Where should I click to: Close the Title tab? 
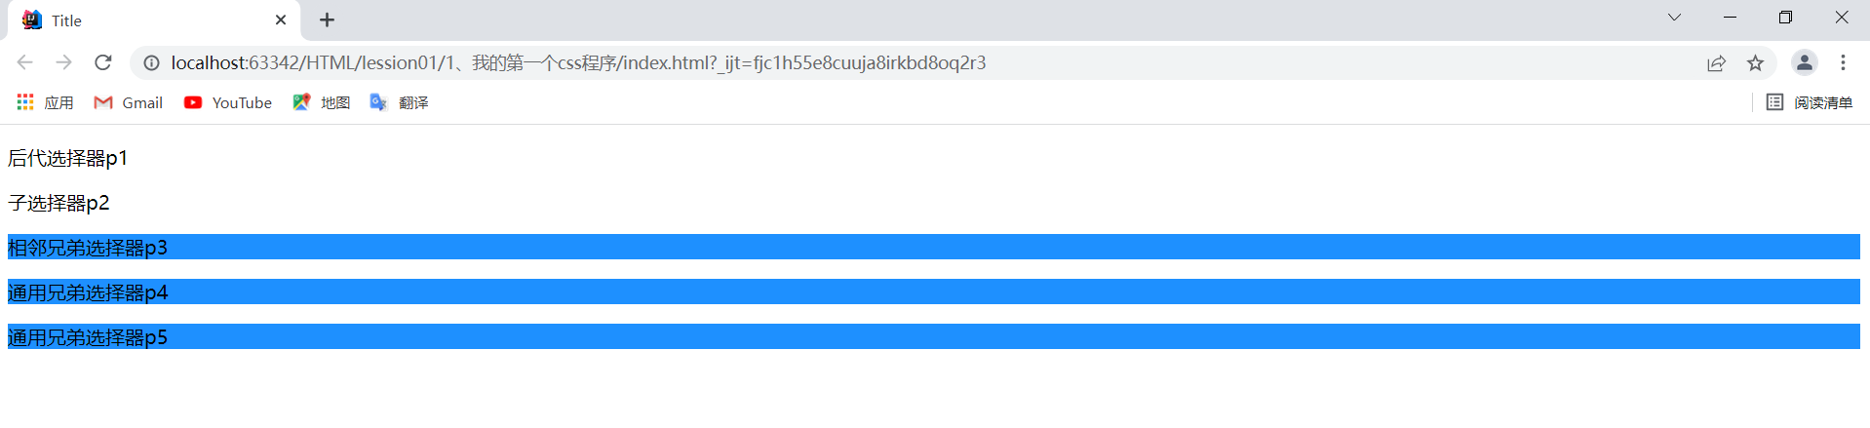[x=281, y=19]
